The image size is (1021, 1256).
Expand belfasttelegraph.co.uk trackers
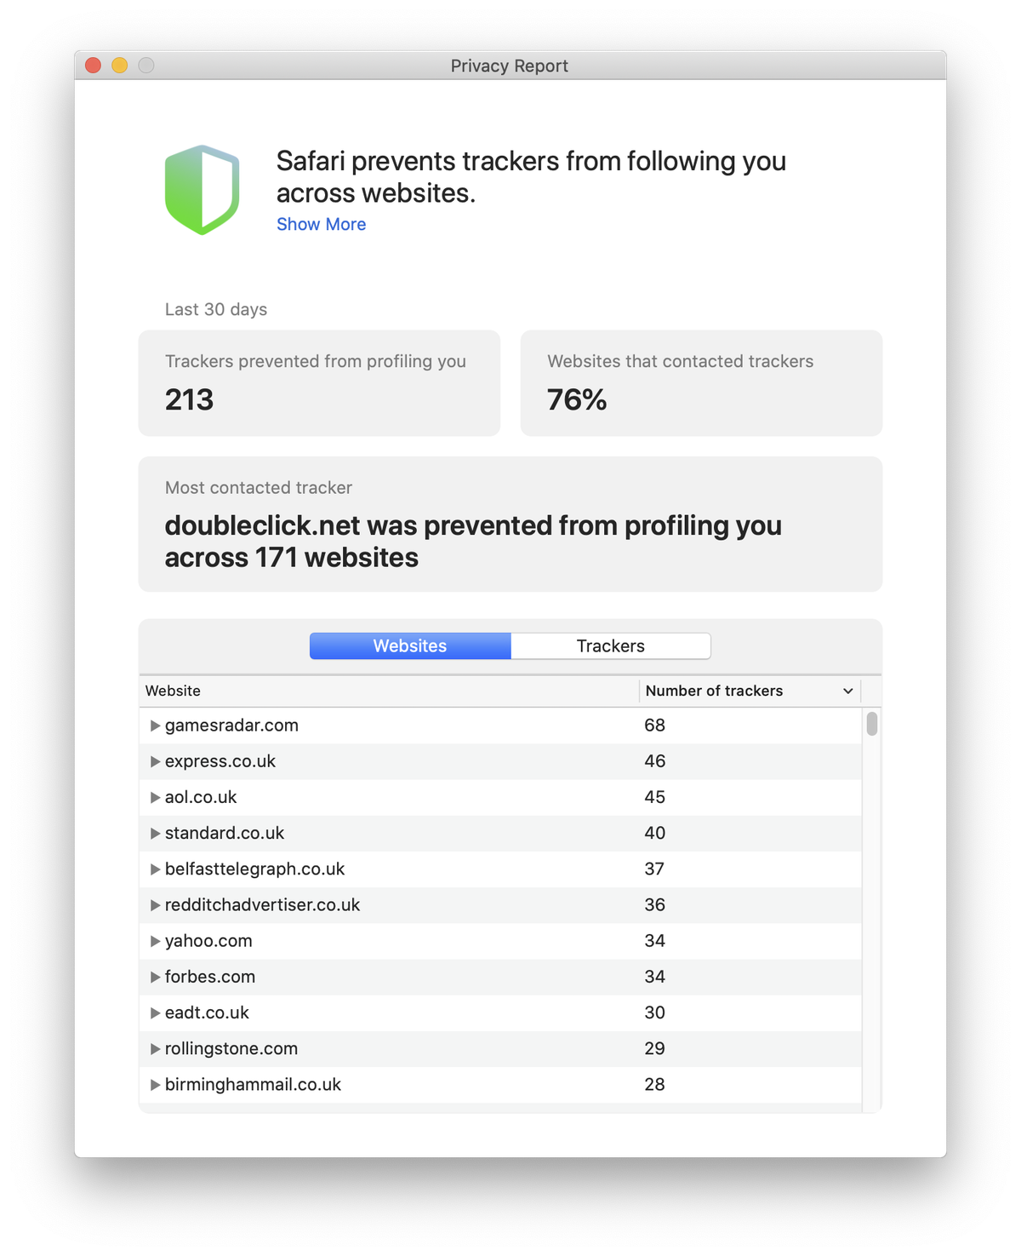point(155,869)
